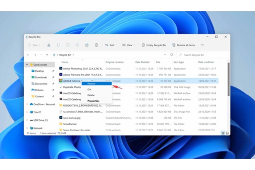Open the See more ellipsis menu
This screenshot has height=170, width=255.
[x=202, y=45]
